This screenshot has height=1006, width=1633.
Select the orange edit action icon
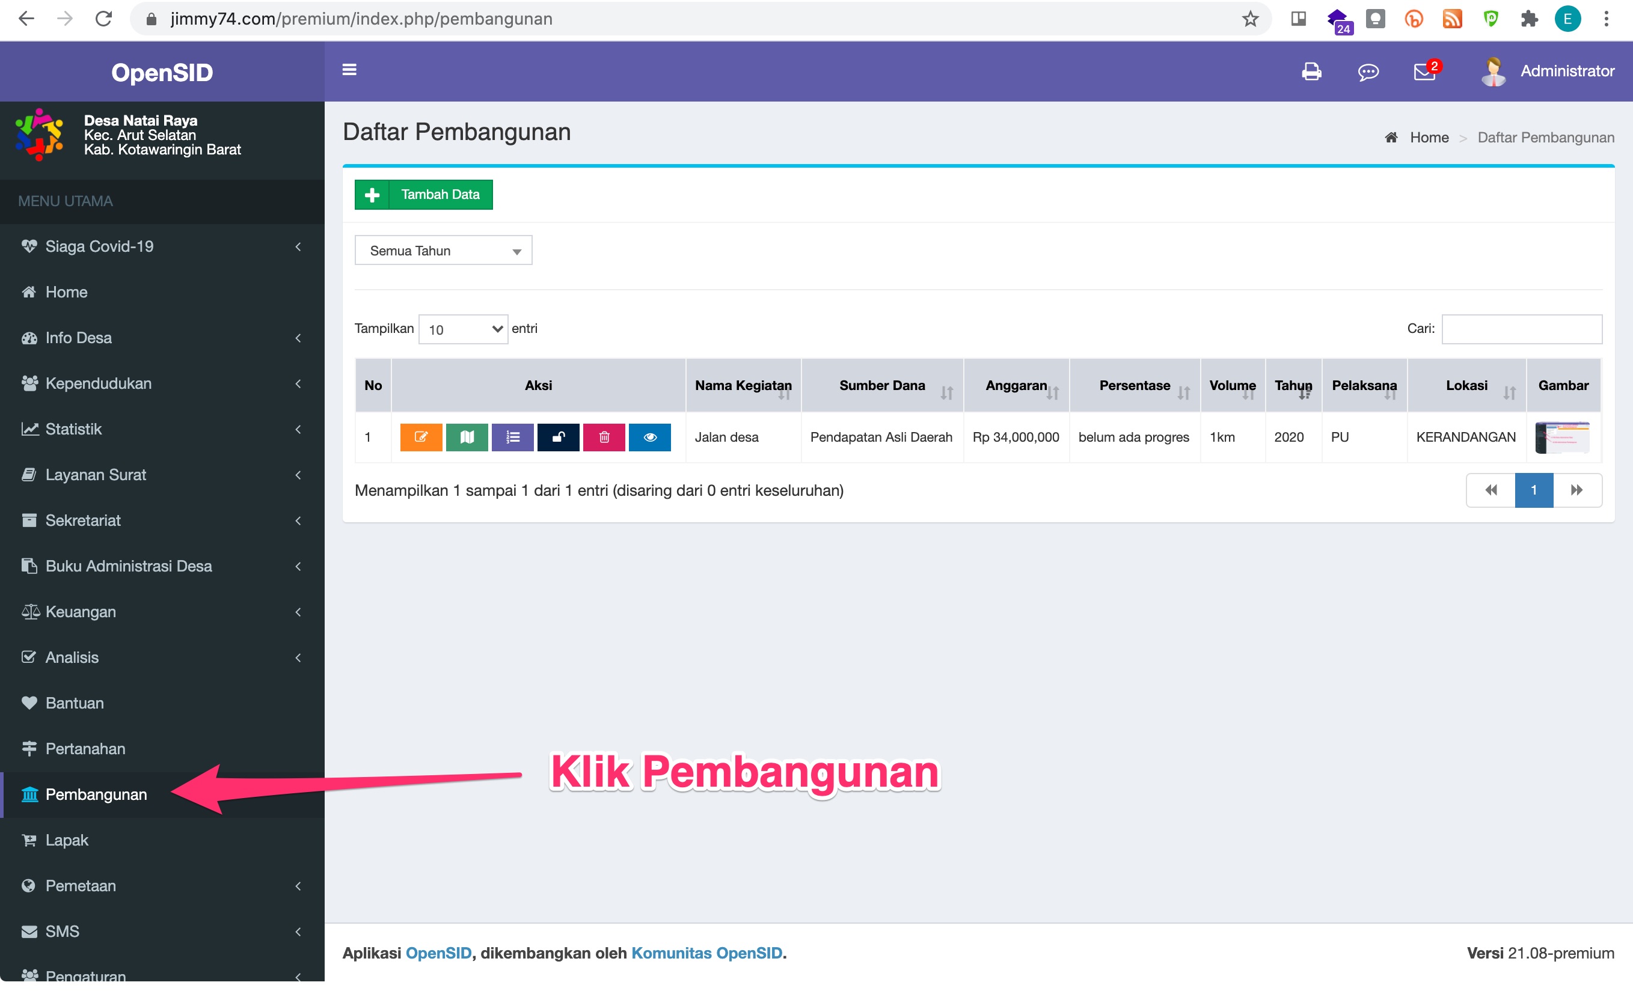[x=421, y=437]
